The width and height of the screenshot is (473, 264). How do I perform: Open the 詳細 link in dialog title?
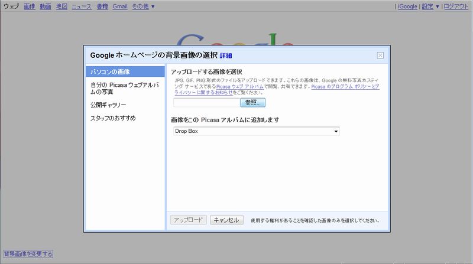[x=226, y=56]
